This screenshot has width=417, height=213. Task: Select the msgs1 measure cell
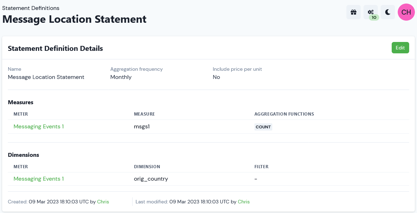tap(142, 127)
